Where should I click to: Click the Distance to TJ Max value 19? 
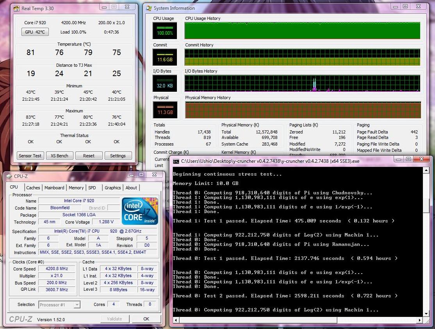pyautogui.click(x=31, y=73)
